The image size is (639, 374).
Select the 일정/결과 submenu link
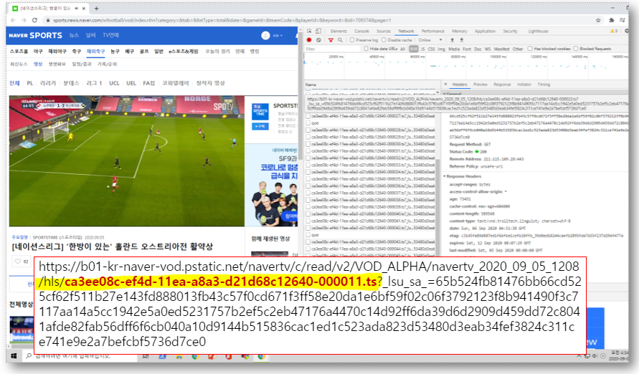(x=82, y=64)
